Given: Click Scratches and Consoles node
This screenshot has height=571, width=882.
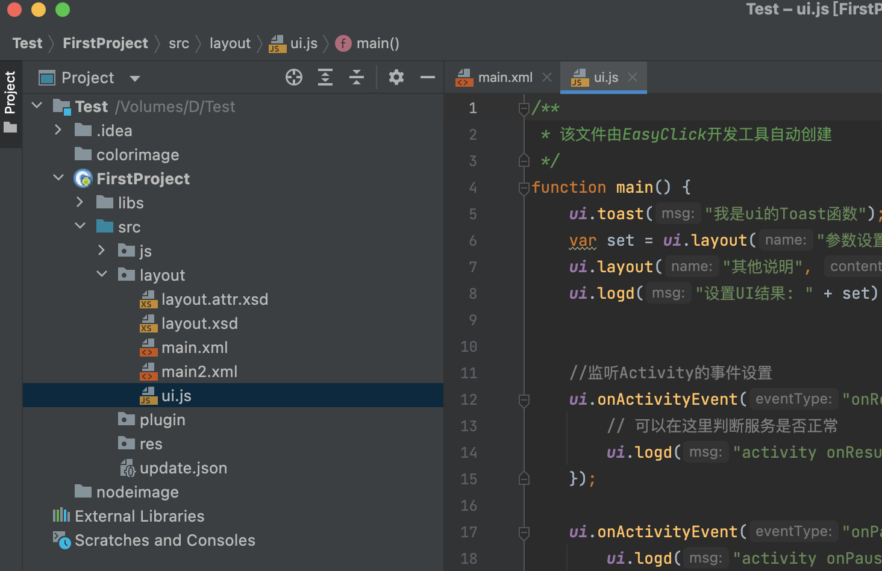Looking at the screenshot, I should point(165,540).
